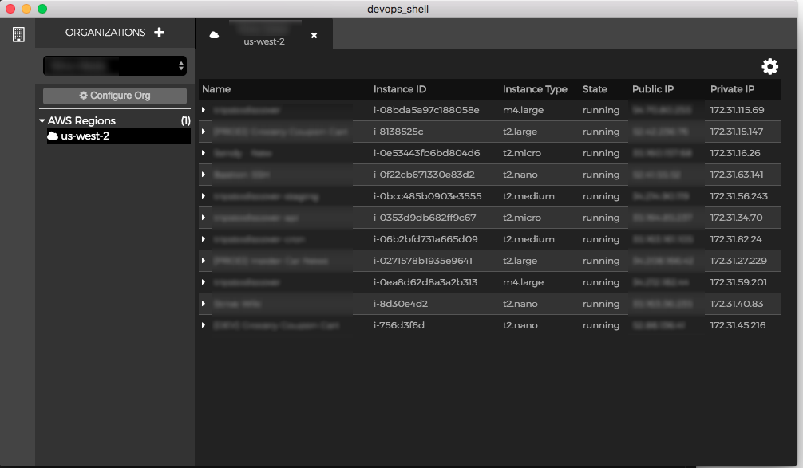The width and height of the screenshot is (803, 468).
Task: Click the State column header
Action: (595, 89)
